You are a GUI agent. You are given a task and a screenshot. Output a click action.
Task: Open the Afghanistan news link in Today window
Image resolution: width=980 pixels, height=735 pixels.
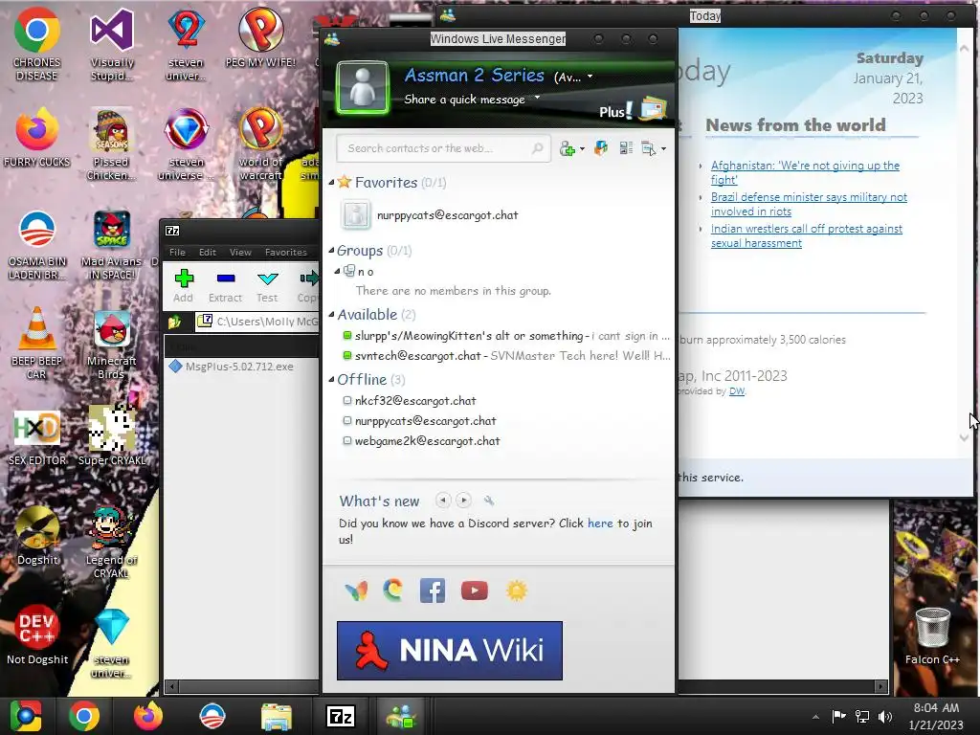coord(805,172)
